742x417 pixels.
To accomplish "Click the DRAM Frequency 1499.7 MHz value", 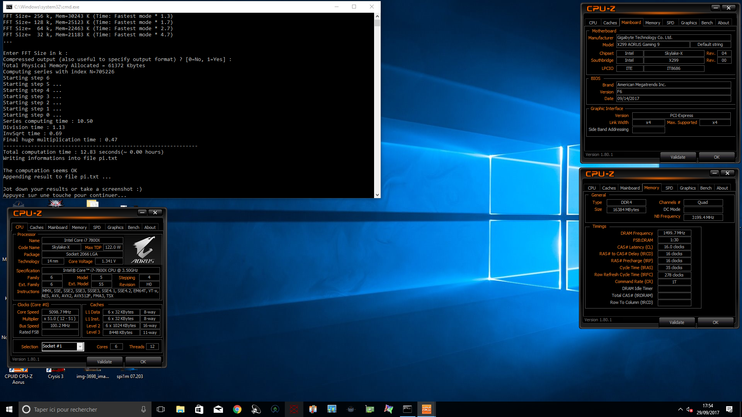I will tap(674, 233).
